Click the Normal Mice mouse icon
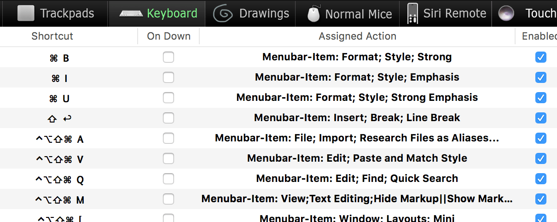This screenshot has height=222, width=557. (313, 14)
